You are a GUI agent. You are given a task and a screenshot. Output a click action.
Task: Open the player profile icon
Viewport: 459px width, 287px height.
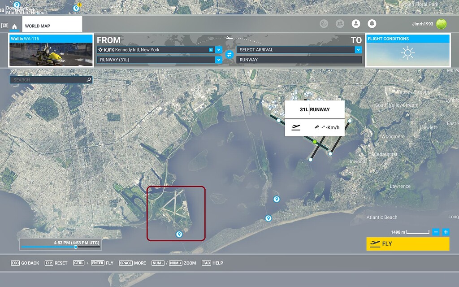point(356,24)
